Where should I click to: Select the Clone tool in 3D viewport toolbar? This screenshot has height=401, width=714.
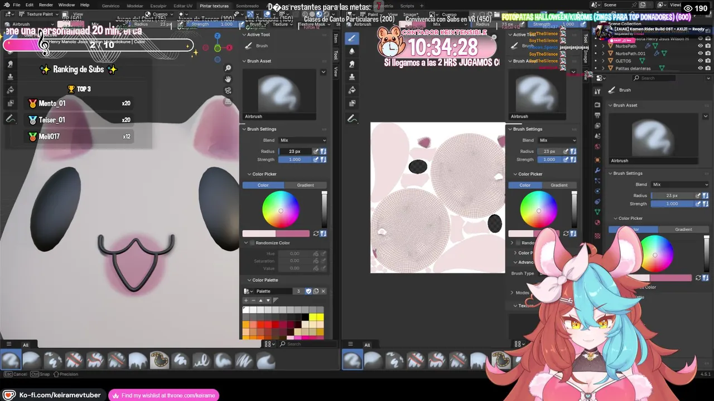click(x=10, y=77)
